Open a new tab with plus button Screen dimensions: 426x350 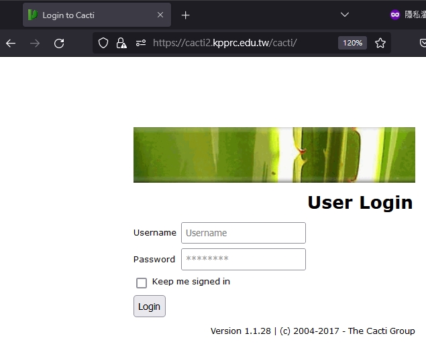[x=185, y=15]
